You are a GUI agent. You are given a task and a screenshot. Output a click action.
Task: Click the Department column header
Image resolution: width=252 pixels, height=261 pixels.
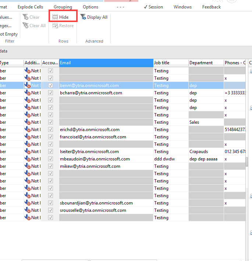tap(206, 63)
